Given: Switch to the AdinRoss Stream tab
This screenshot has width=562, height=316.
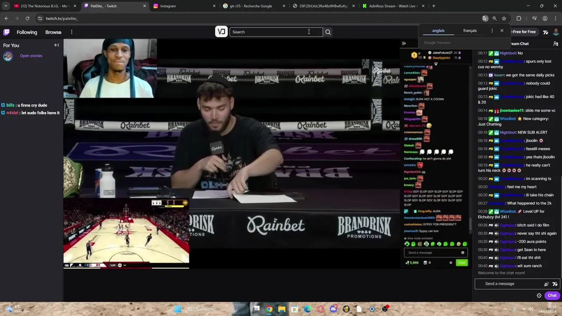Looking at the screenshot, I should pos(393,6).
